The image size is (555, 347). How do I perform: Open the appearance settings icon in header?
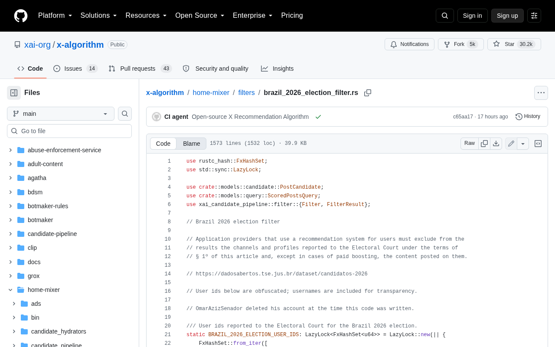coord(534,16)
